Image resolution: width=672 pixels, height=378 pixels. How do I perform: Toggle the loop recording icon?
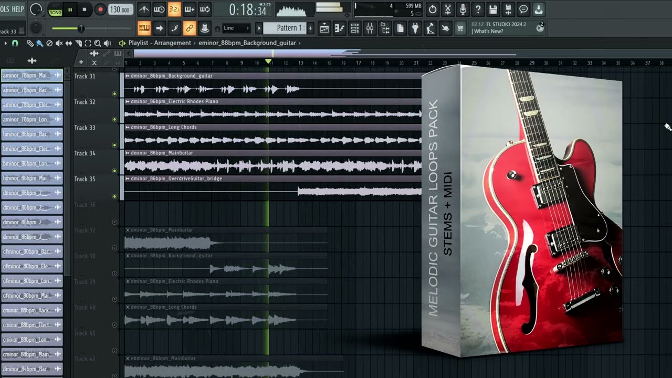[x=205, y=9]
